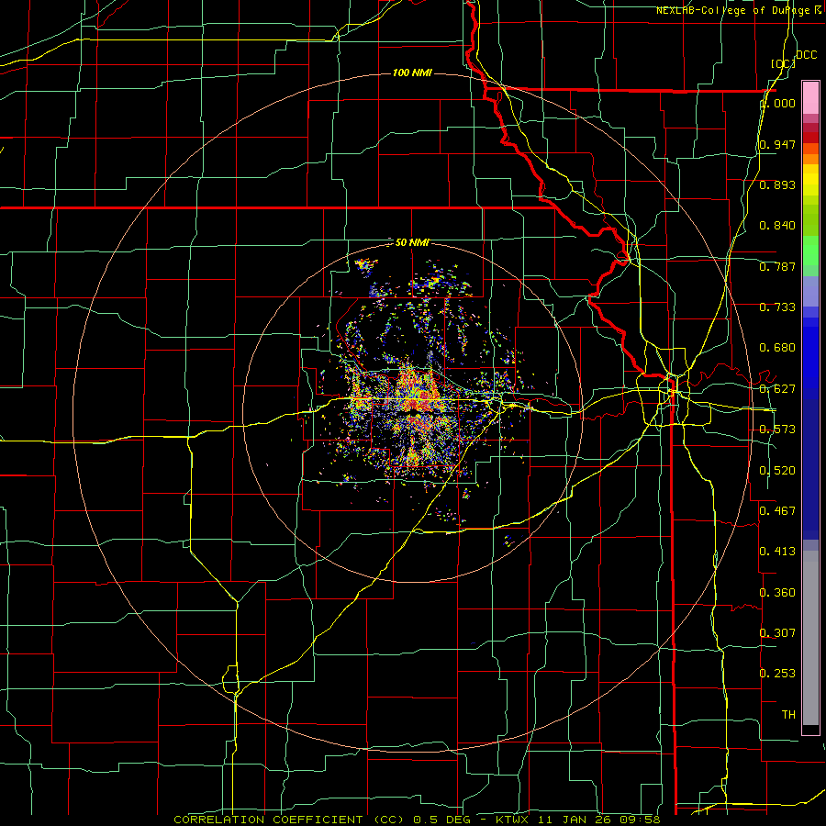This screenshot has width=826, height=826.
Task: Click the 0.573 scale value
Action: (777, 430)
